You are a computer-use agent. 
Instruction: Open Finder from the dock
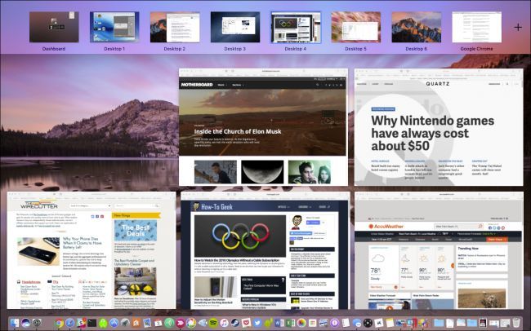tap(15, 323)
